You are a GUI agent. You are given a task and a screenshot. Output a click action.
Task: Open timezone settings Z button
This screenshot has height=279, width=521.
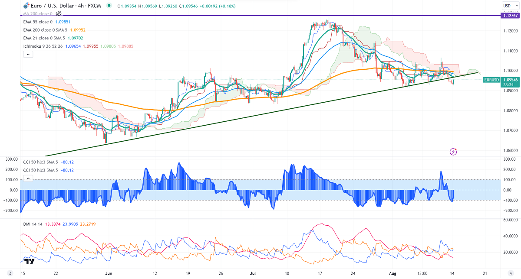pyautogui.click(x=10, y=274)
